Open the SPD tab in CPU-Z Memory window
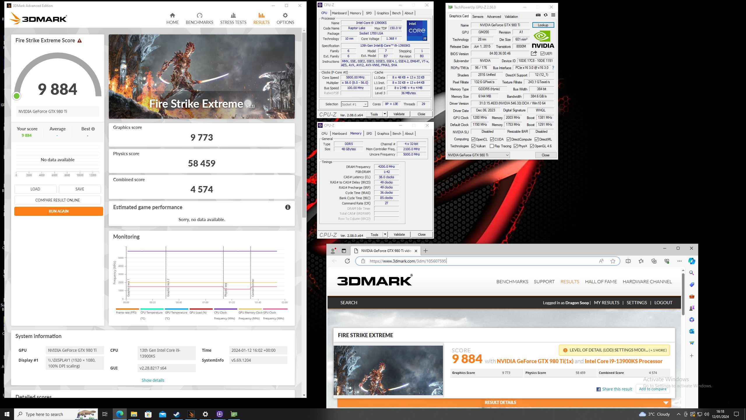 [x=369, y=134]
